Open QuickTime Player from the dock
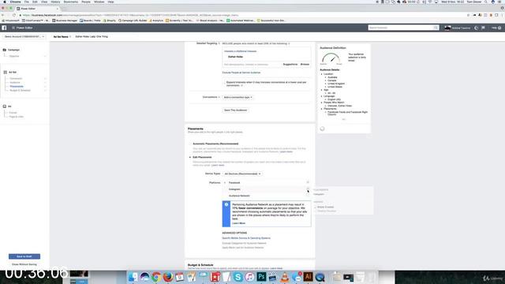 point(320,277)
